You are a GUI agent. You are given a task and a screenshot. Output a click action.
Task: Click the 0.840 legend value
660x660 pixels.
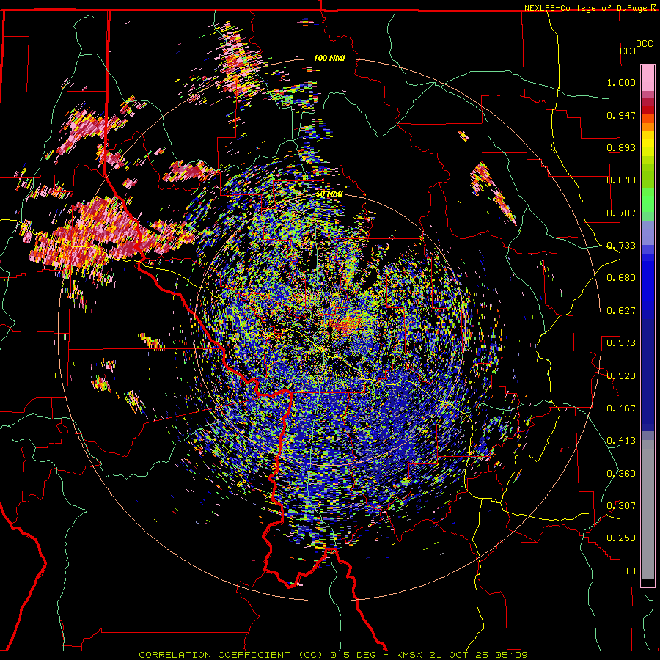[621, 180]
